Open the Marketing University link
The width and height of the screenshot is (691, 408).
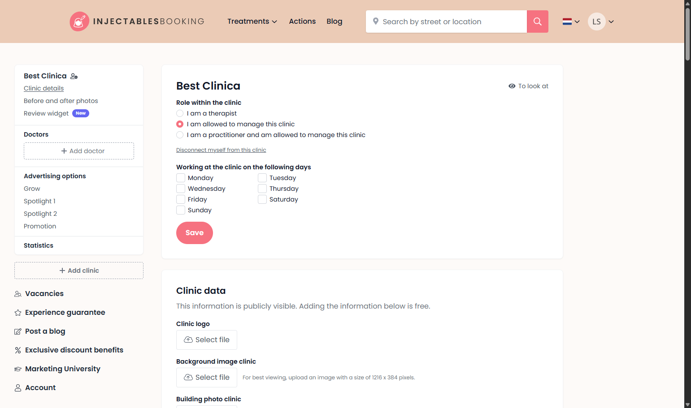point(63,369)
